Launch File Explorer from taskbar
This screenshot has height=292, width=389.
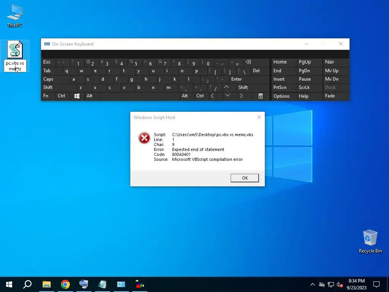[46, 284]
